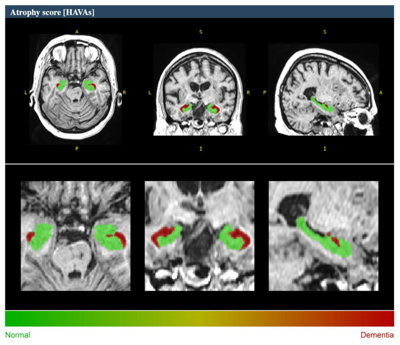Screen dimensions: 400x345
Task: Open the zoomed axial hippocampus image
Action: (75, 235)
